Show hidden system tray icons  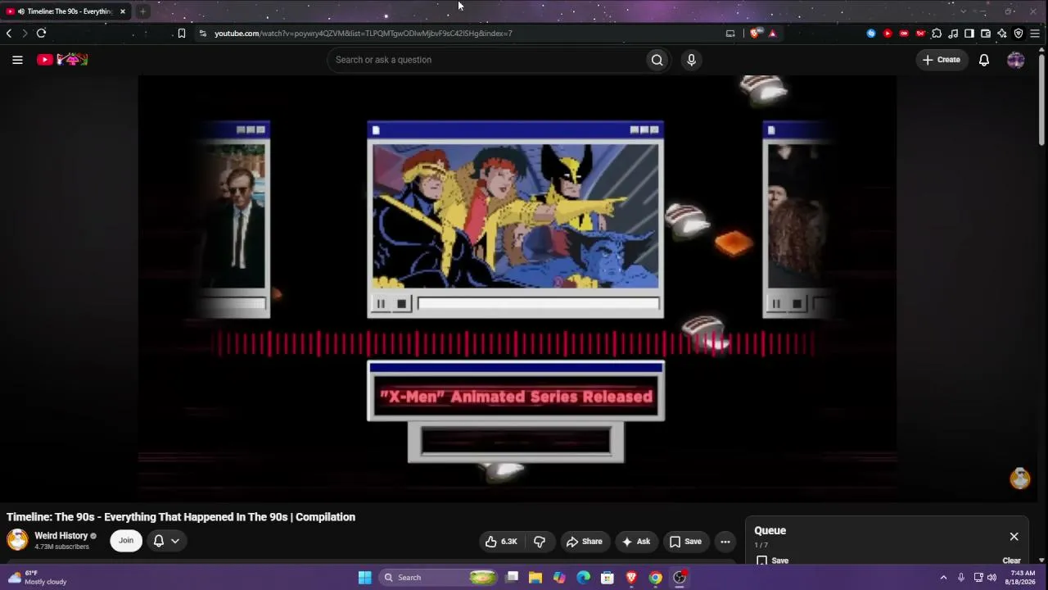[943, 578]
